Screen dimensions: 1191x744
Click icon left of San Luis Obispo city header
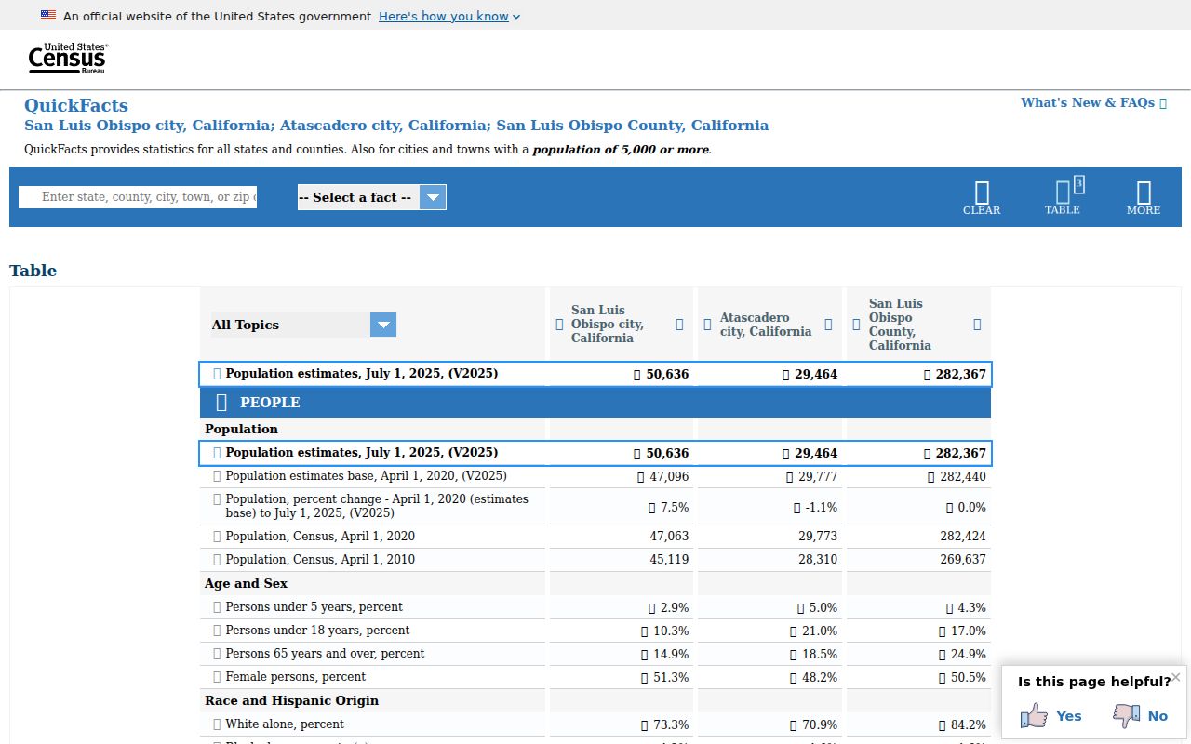559,325
